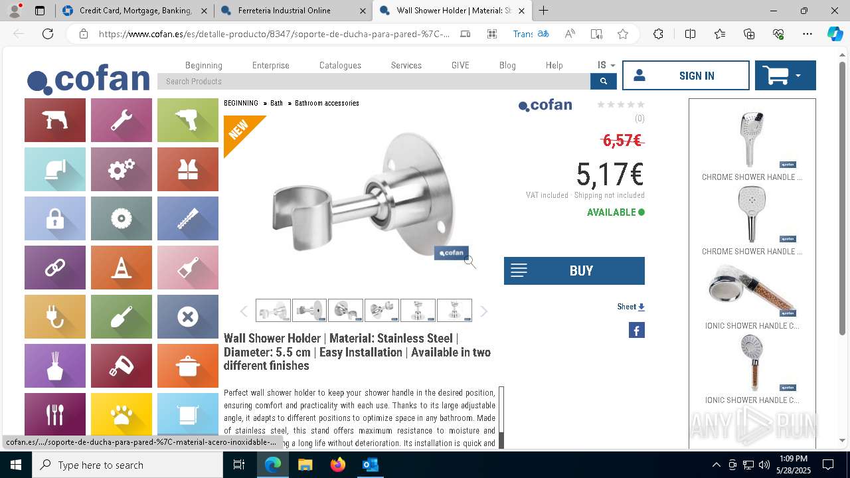Open the Catalogues menu item
This screenshot has height=478, width=850.
pyautogui.click(x=340, y=65)
